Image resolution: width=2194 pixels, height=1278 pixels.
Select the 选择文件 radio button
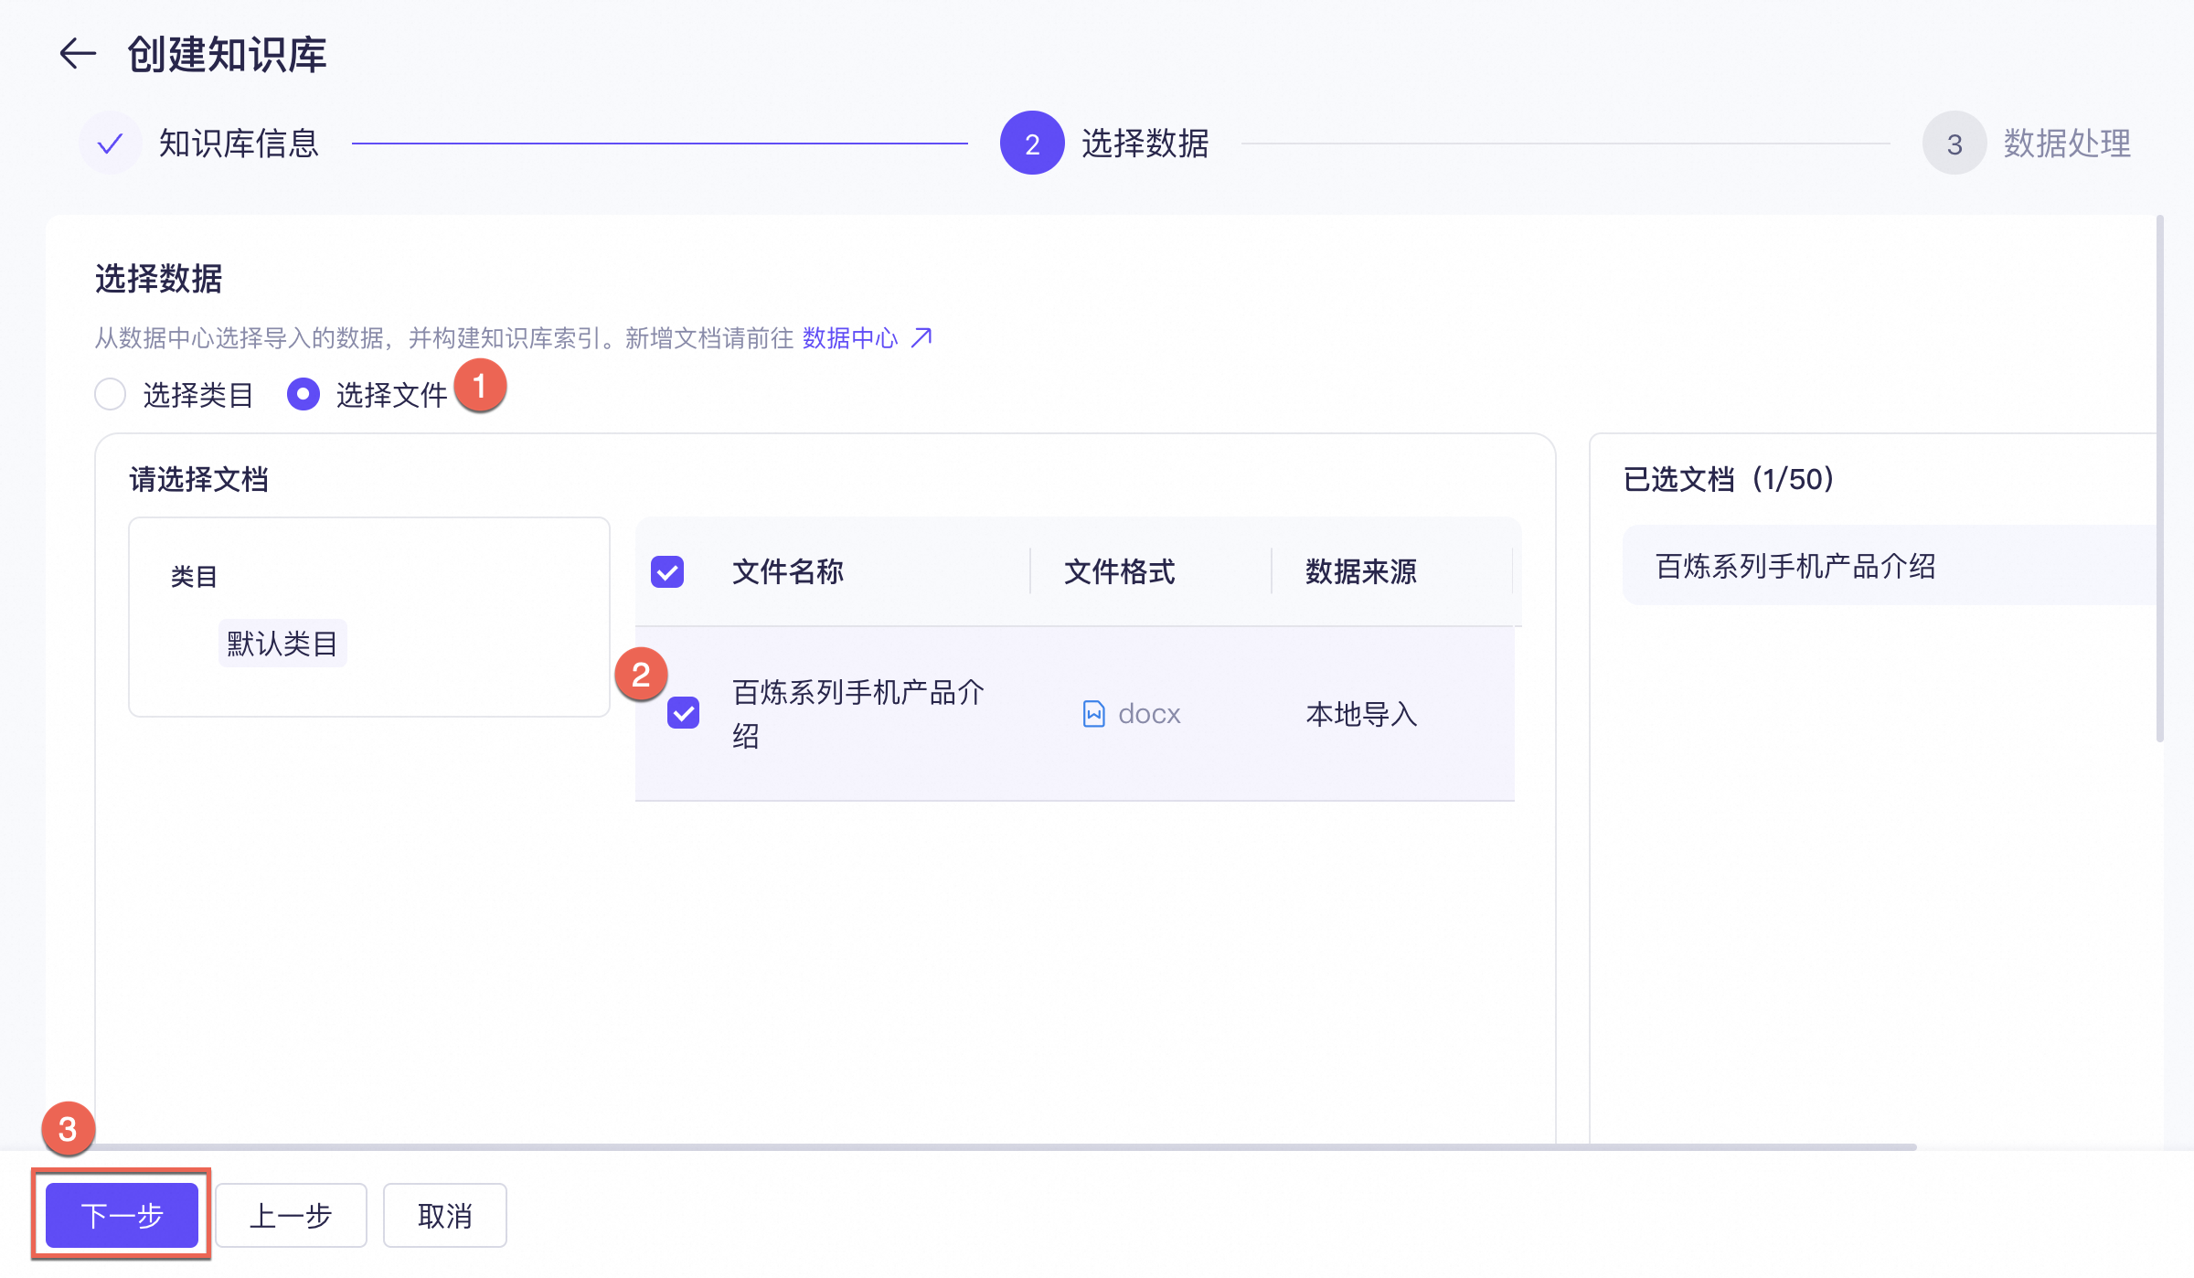(x=304, y=395)
